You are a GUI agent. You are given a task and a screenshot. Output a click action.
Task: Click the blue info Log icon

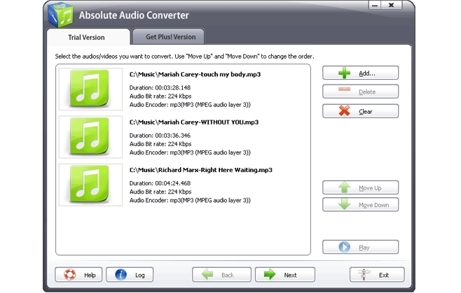121,275
